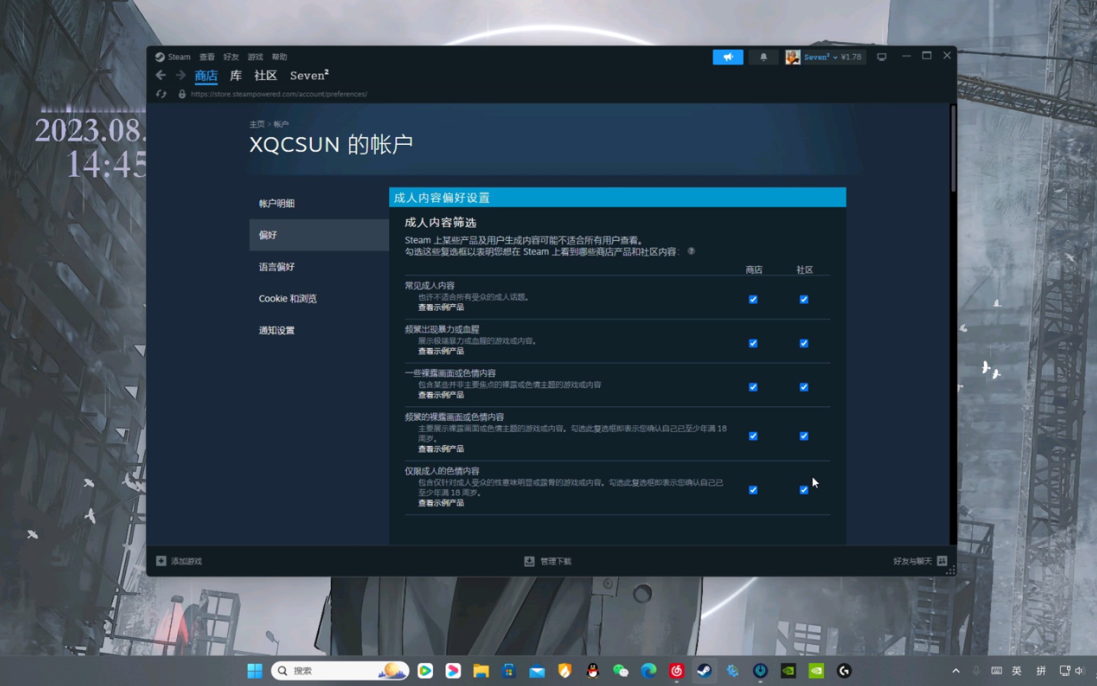Click the announcements megaphone button
The image size is (1097, 686).
tap(728, 57)
